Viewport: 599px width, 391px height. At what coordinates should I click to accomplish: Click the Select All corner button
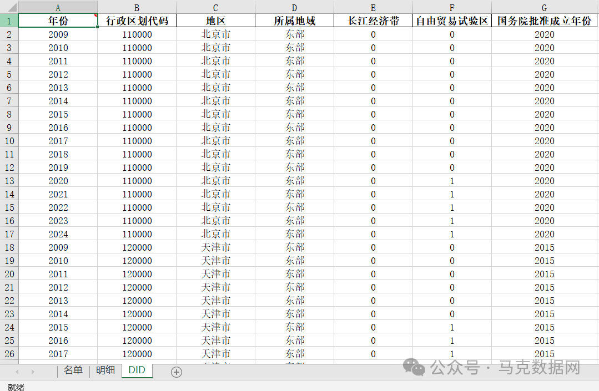(x=11, y=7)
